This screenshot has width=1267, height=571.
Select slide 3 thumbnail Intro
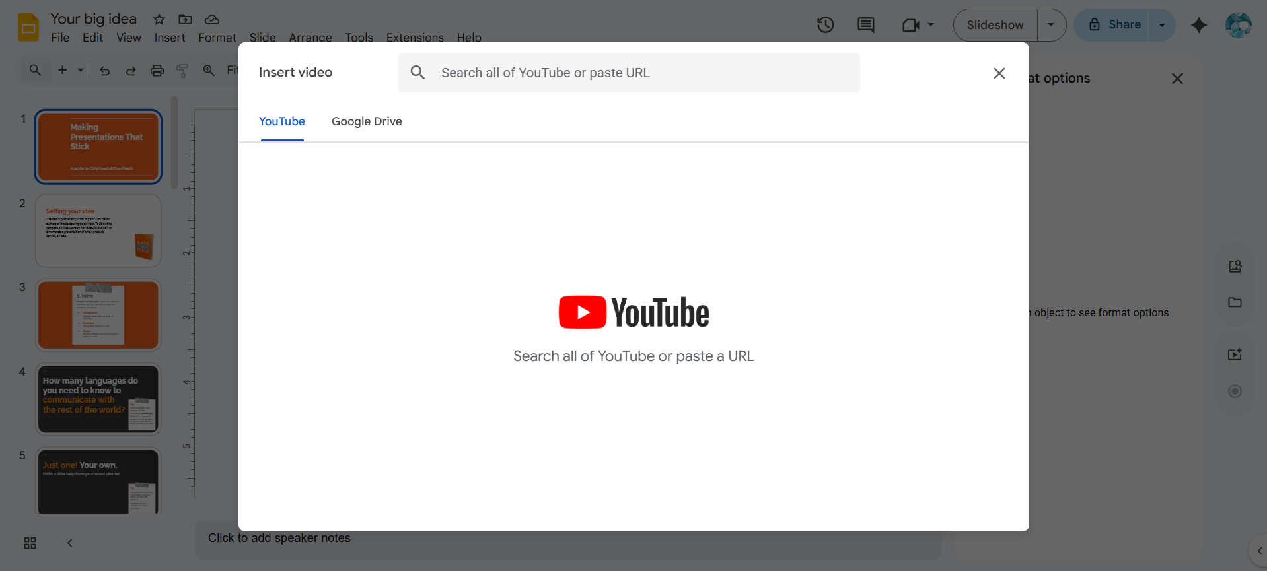[x=98, y=315]
